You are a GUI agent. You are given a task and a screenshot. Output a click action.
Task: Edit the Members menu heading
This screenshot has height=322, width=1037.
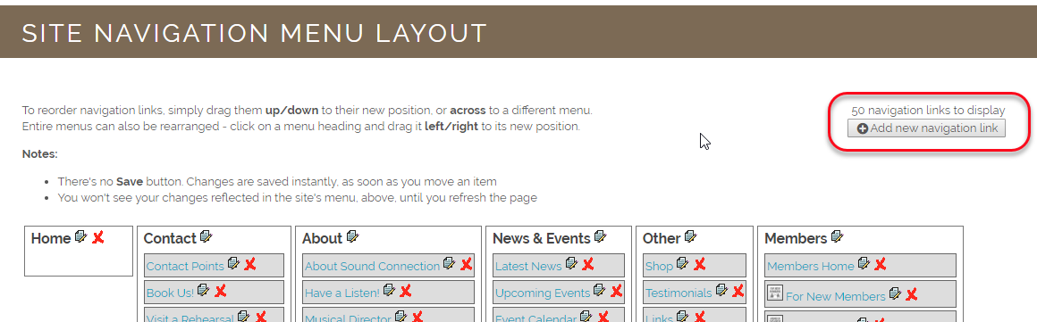click(x=837, y=236)
